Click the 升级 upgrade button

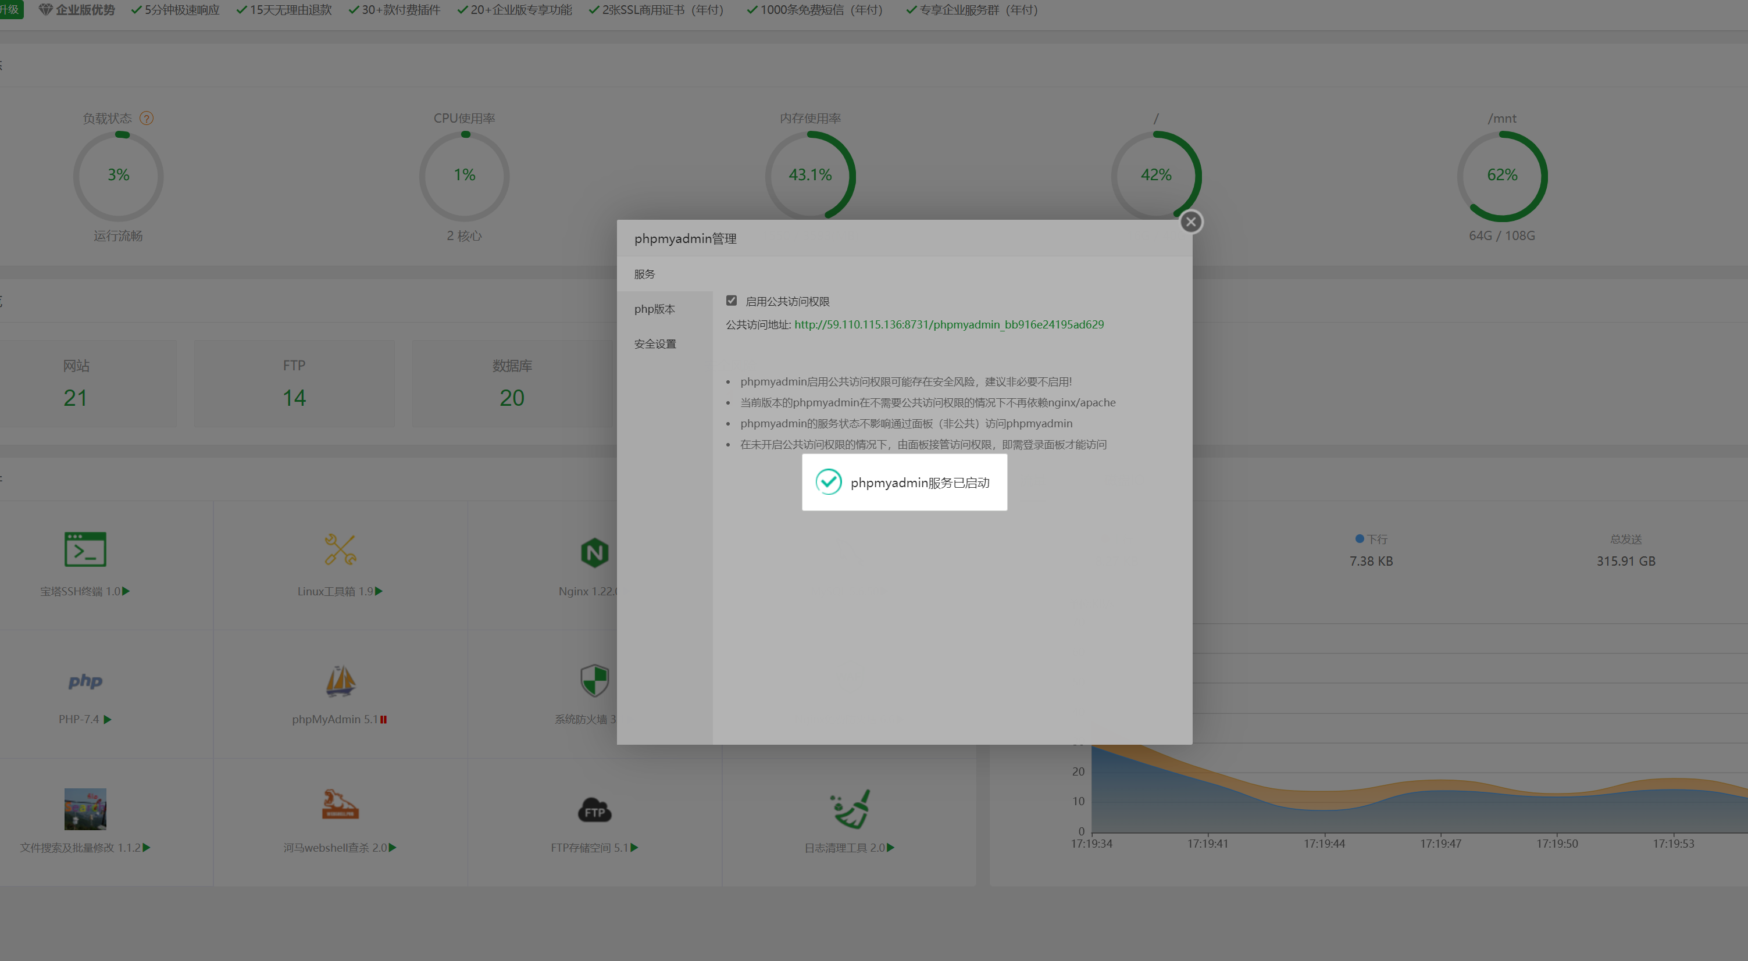(x=11, y=9)
